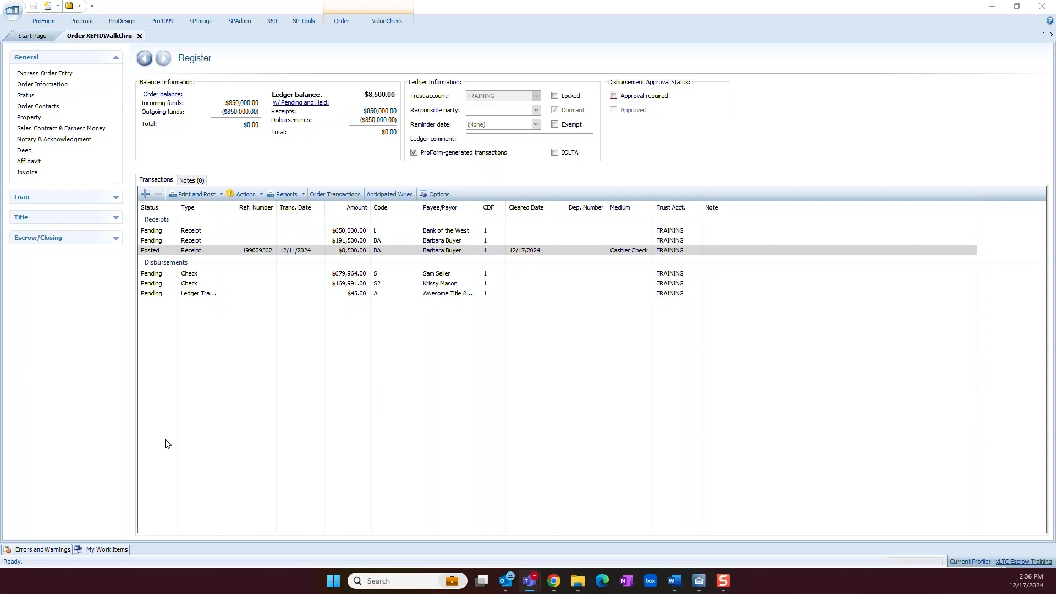Click the add transaction plus icon

click(x=145, y=194)
